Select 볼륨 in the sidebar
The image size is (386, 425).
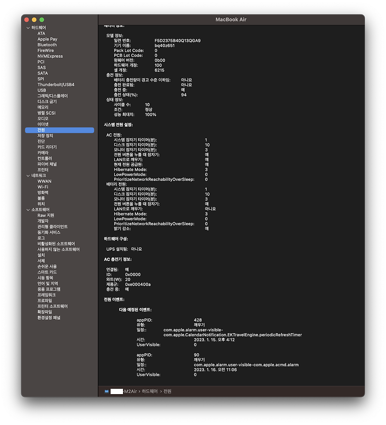pos(41,198)
